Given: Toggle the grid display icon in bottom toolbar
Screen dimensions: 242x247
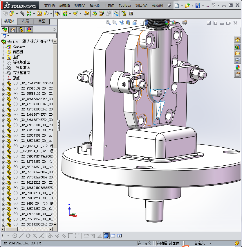Looking at the screenshot, I should pyautogui.click(x=93, y=236).
